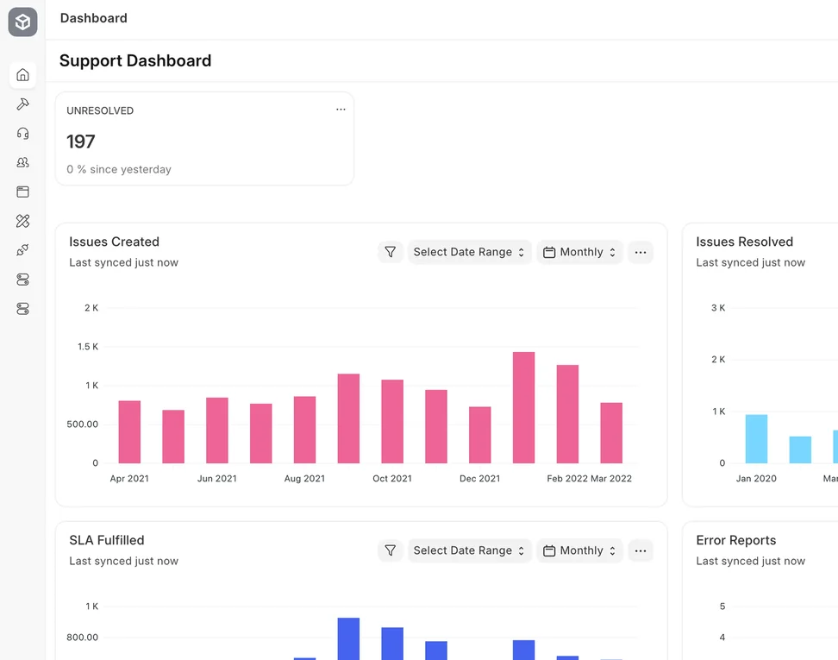Click the SLA Fulfilled chart title

click(x=106, y=540)
